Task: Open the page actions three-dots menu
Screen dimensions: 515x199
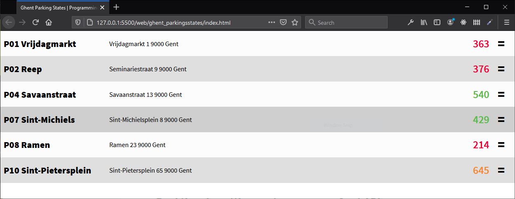Action: click(x=271, y=23)
